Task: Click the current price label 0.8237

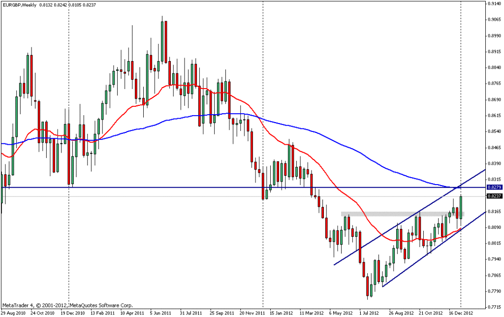Action: point(493,196)
